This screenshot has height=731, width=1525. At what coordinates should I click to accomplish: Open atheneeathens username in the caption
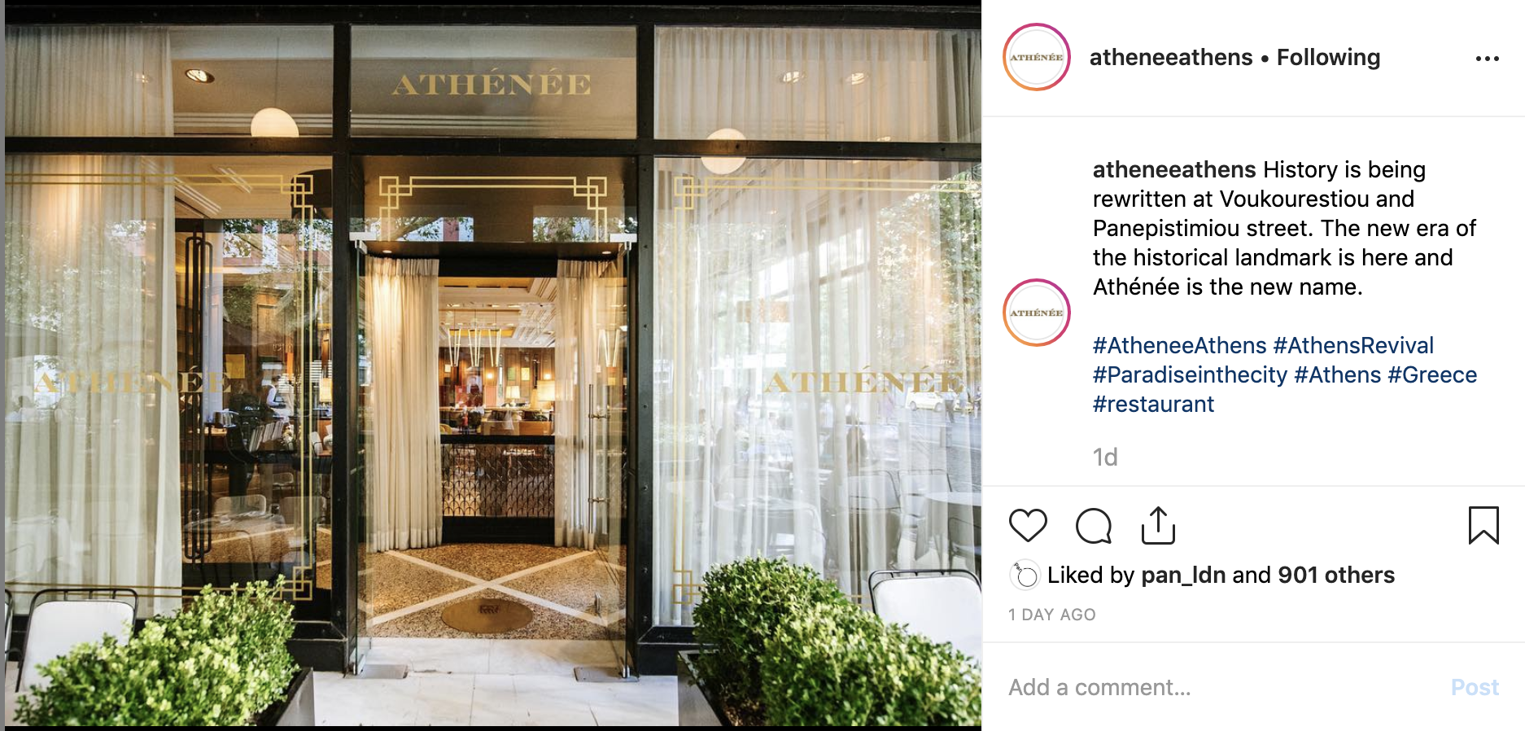click(x=1174, y=169)
